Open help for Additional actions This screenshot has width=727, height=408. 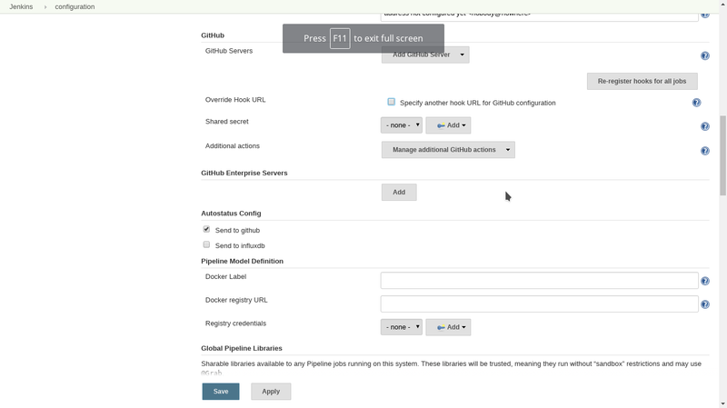[x=705, y=151]
